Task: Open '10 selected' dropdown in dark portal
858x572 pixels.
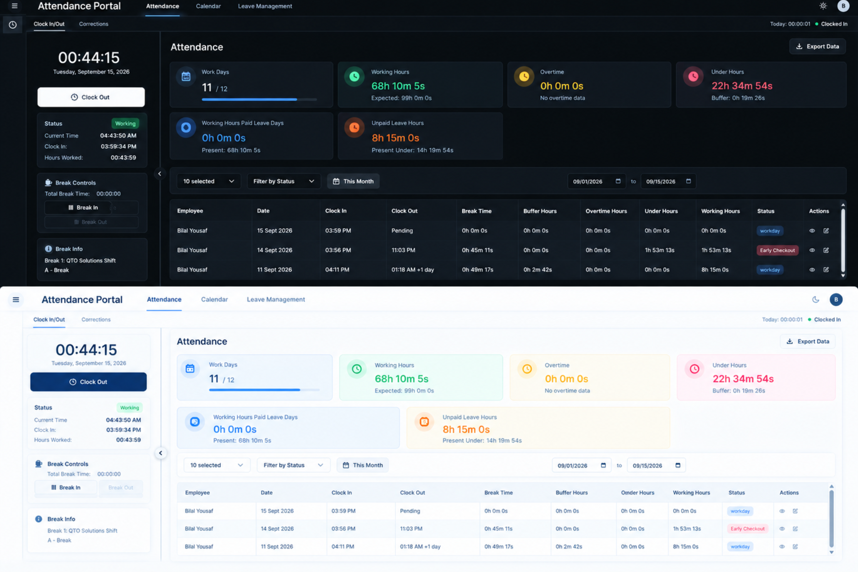Action: pyautogui.click(x=209, y=181)
